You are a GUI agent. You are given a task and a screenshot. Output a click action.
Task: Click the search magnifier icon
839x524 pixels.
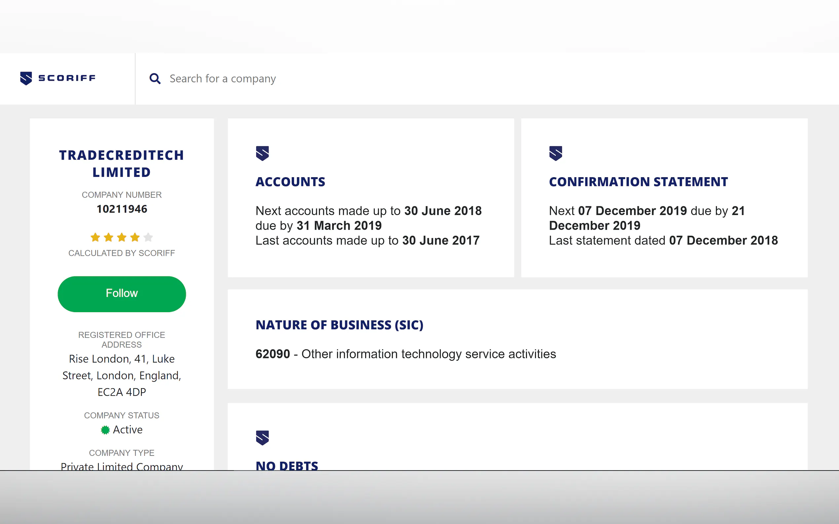click(155, 79)
